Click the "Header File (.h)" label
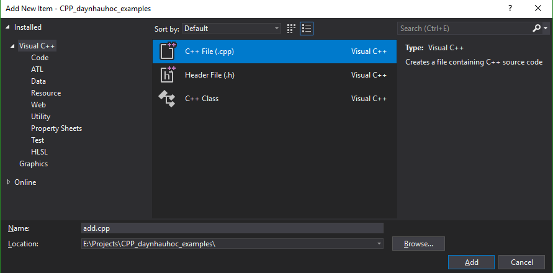Image resolution: width=553 pixels, height=273 pixels. (210, 75)
